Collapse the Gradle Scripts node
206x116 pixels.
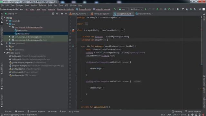(5, 53)
